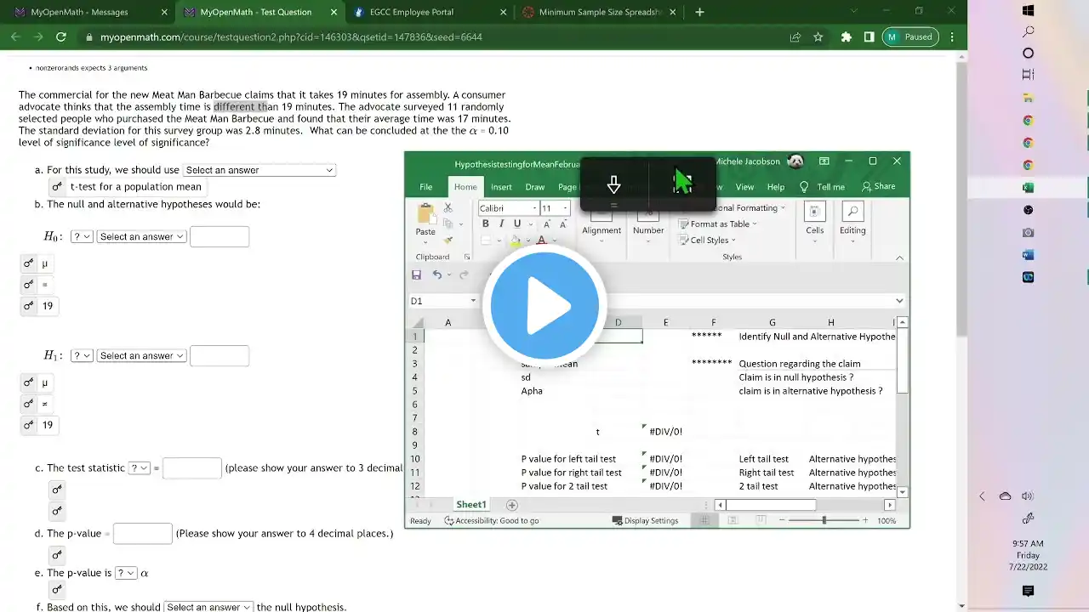Screen dimensions: 1089x612
Task: Click the Cut scissors icon in Excel
Action: [x=448, y=207]
